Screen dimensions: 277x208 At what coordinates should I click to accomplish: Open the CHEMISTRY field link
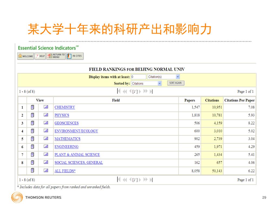coord(65,107)
